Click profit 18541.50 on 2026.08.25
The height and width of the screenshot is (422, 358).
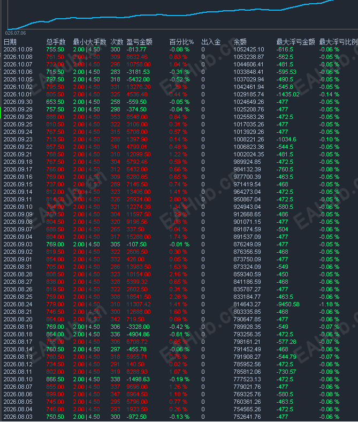139,297
